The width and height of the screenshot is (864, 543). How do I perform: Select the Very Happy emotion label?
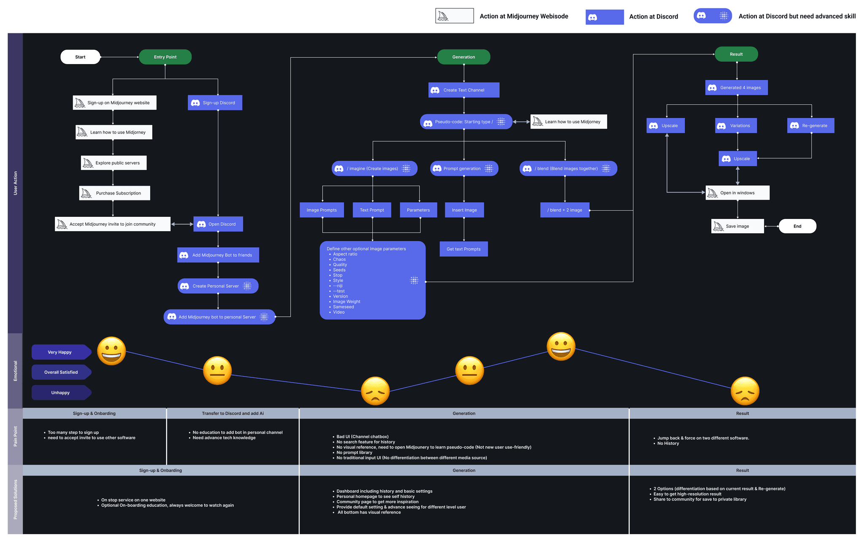pyautogui.click(x=60, y=352)
